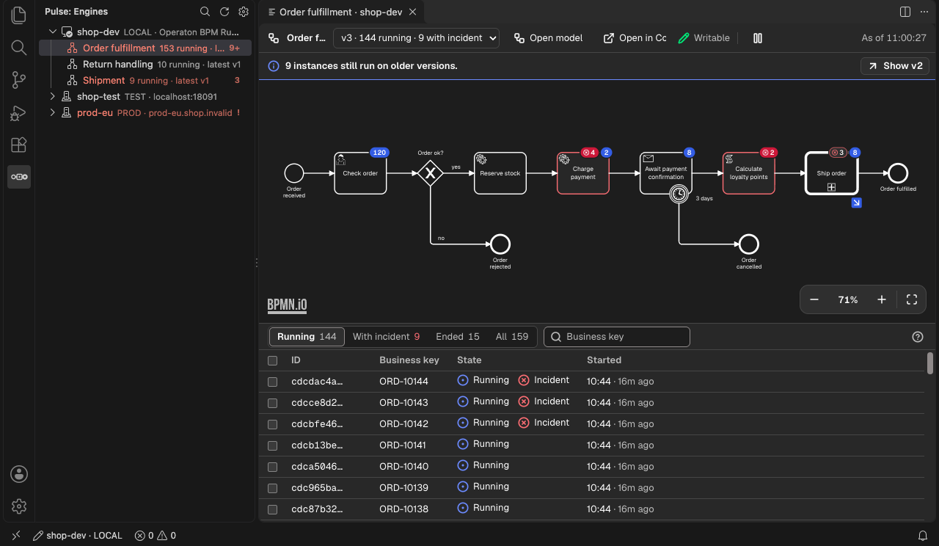
Task: Click the Show v2 button
Action: pyautogui.click(x=895, y=66)
